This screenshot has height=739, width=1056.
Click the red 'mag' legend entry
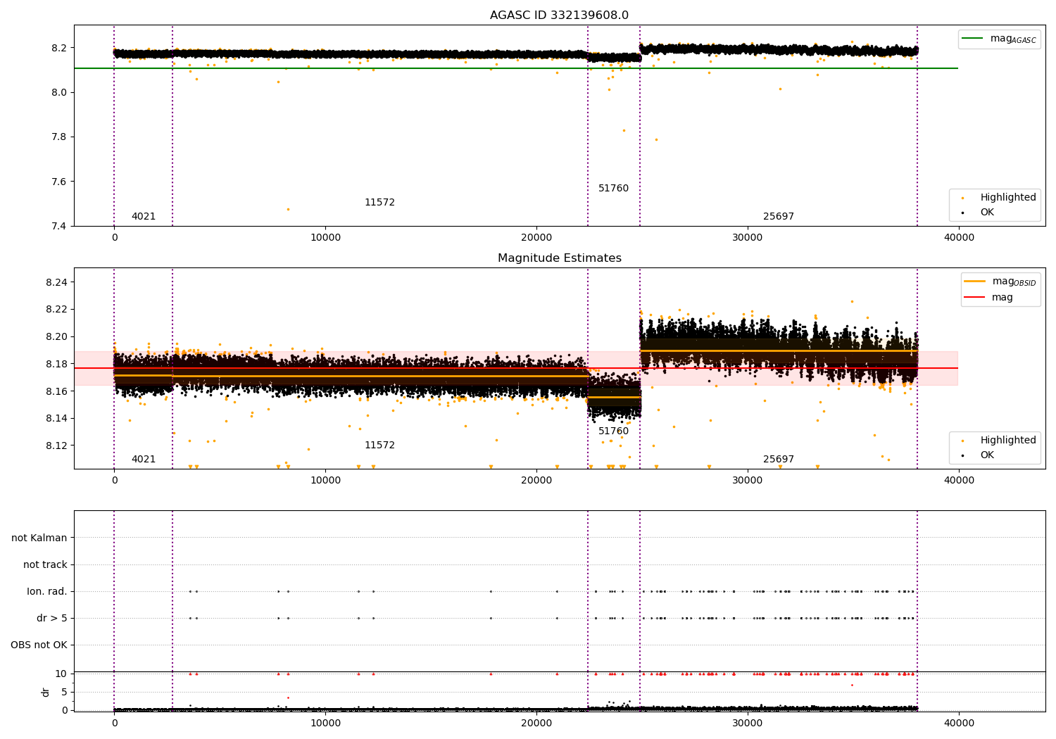click(x=989, y=298)
